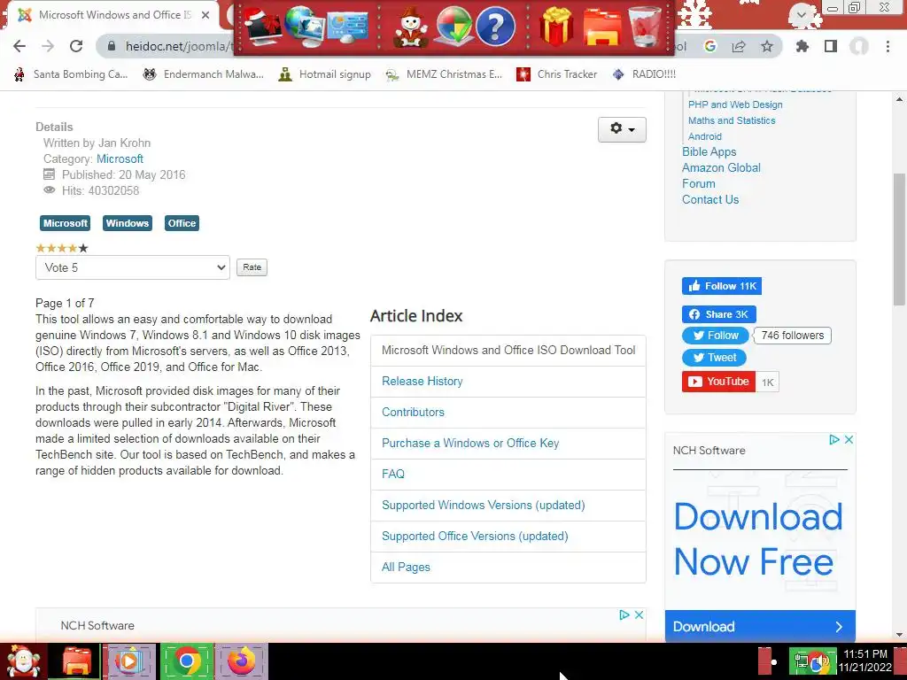907x680 pixels.
Task: Open the Santa Bombing Ca... bookmark
Action: tap(71, 74)
